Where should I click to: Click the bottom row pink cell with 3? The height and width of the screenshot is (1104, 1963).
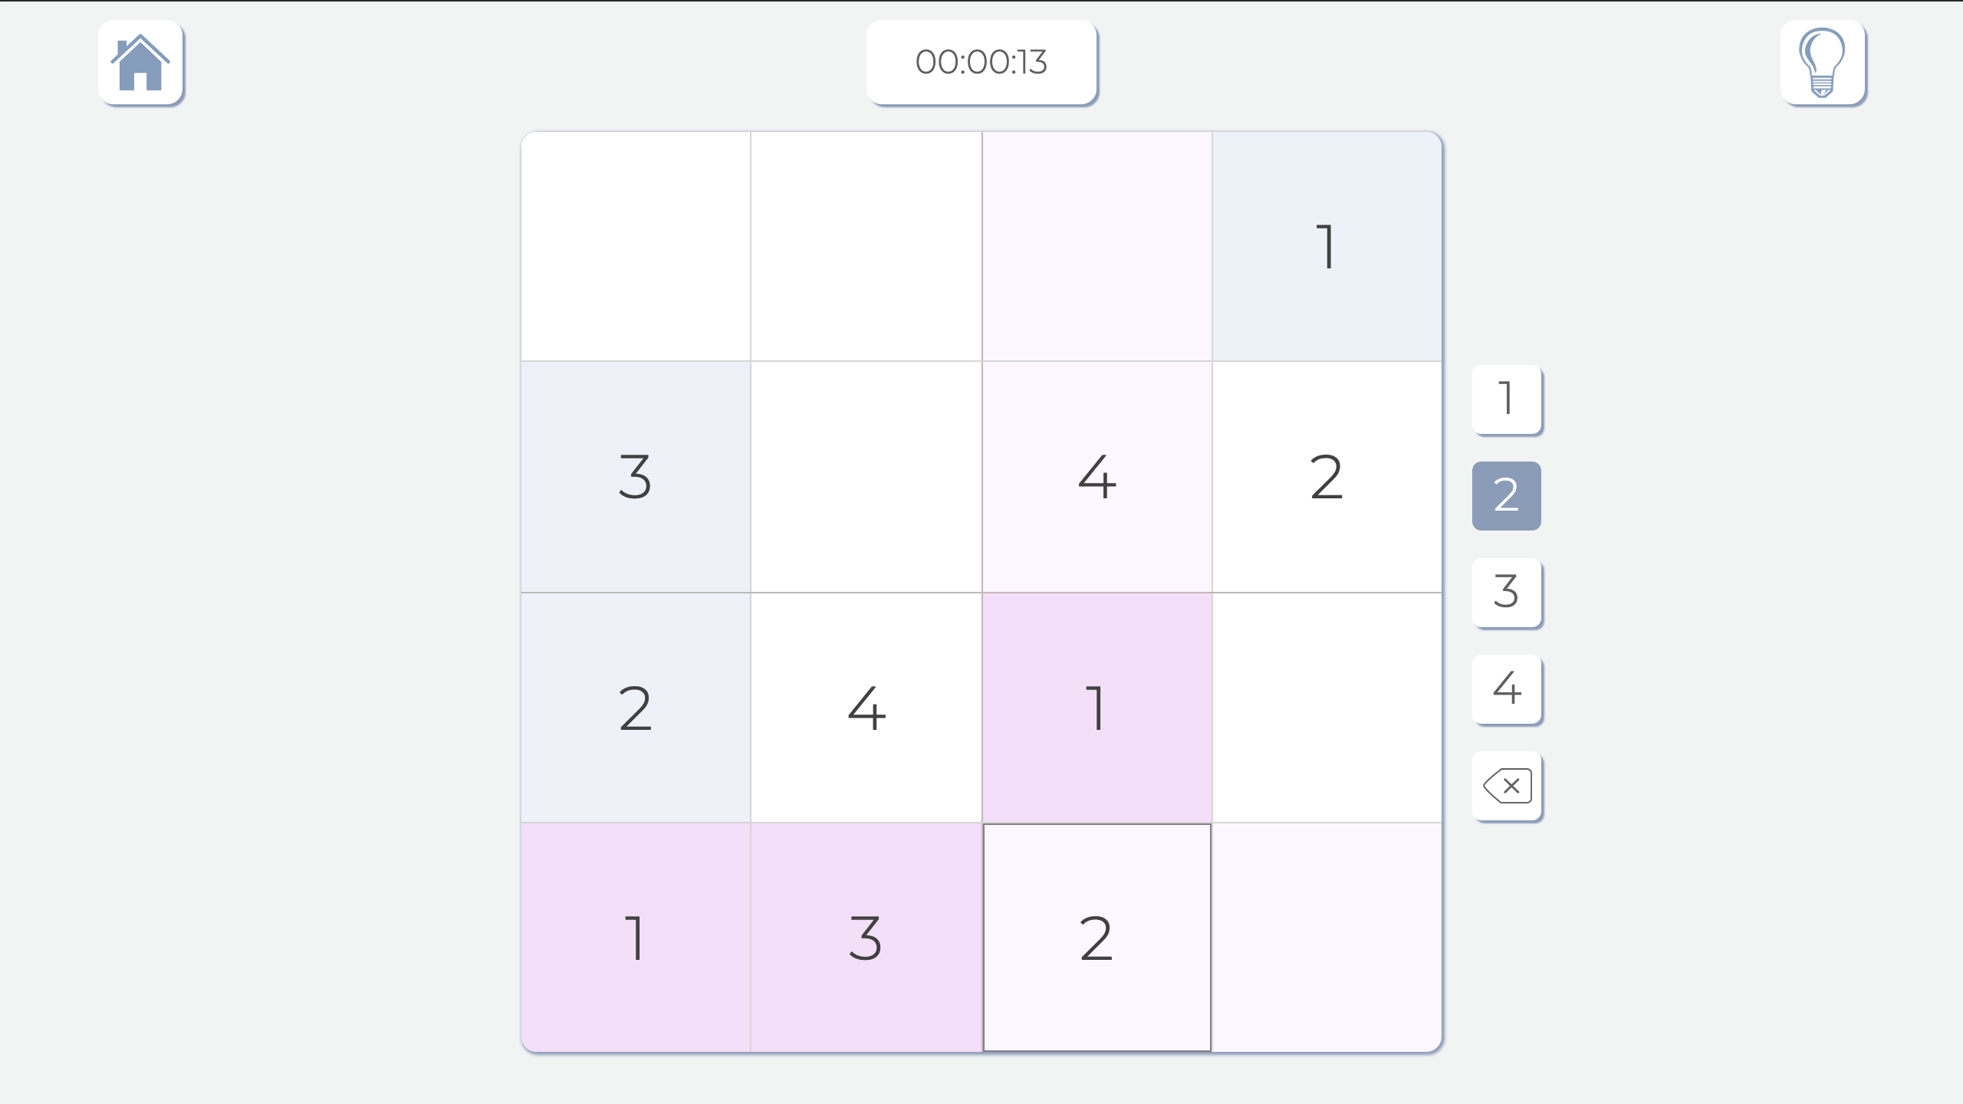coord(865,937)
